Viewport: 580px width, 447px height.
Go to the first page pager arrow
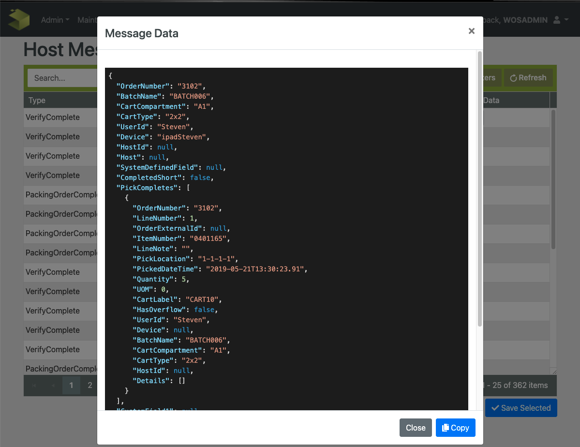tap(34, 386)
